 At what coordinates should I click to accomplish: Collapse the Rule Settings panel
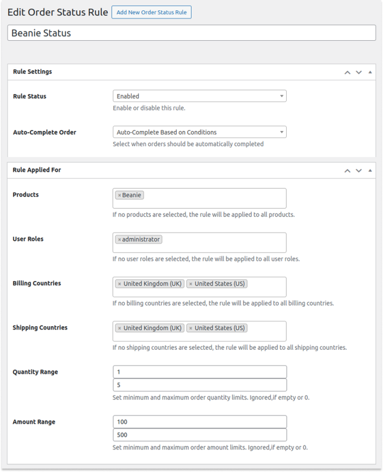[370, 72]
